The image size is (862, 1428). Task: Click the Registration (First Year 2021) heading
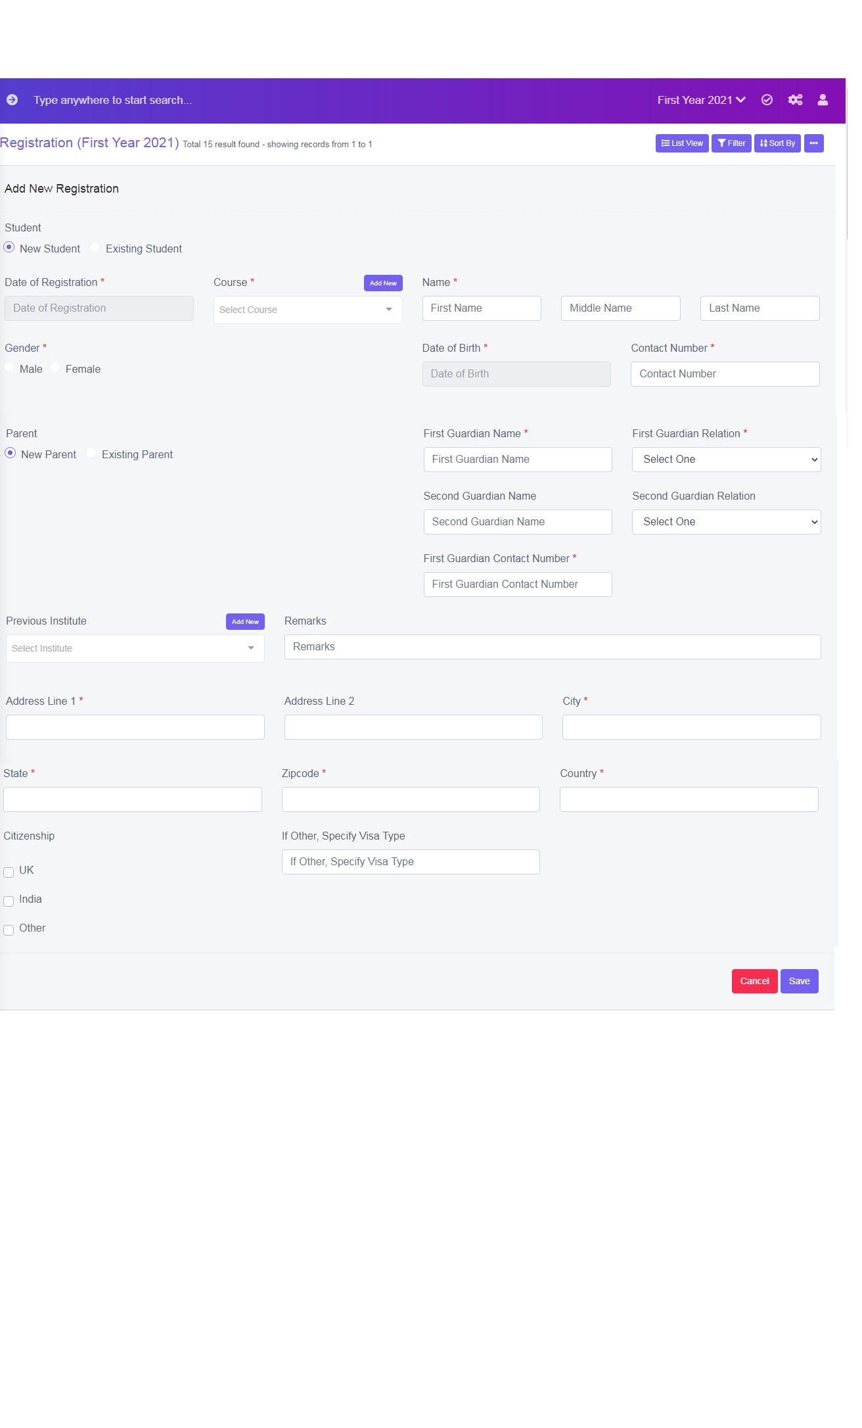click(x=89, y=143)
